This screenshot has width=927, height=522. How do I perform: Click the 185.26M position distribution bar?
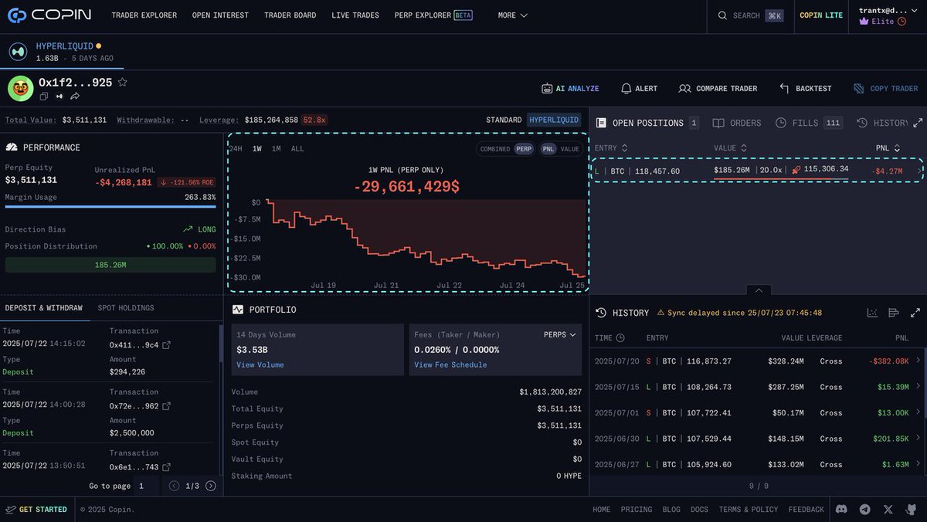pyautogui.click(x=110, y=265)
